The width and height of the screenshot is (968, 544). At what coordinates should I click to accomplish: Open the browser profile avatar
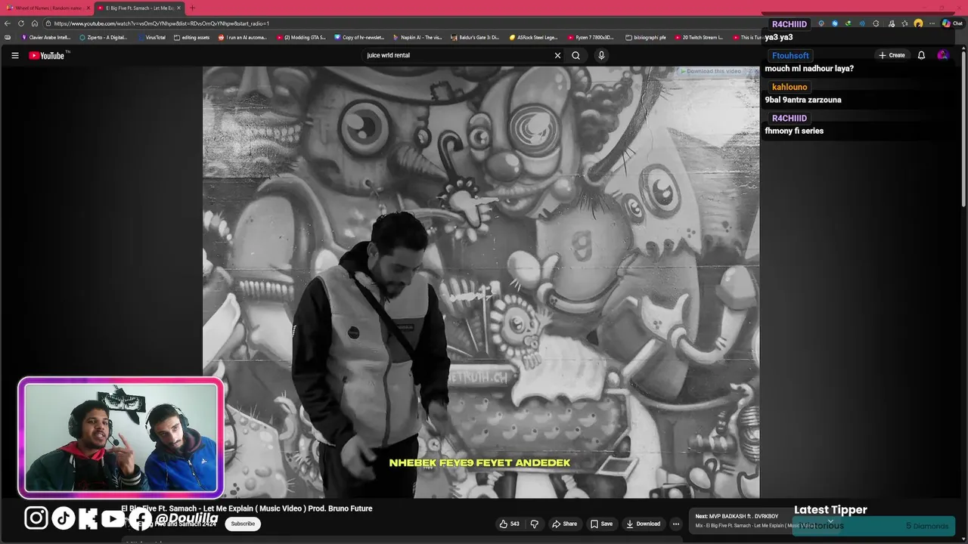coord(918,23)
